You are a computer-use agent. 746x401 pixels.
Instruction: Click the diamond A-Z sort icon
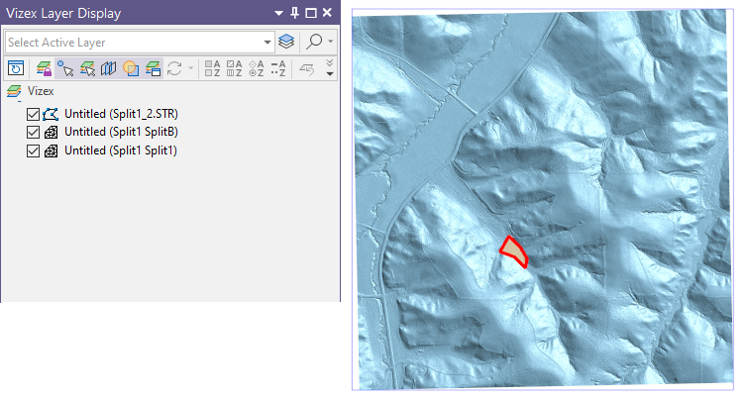257,69
